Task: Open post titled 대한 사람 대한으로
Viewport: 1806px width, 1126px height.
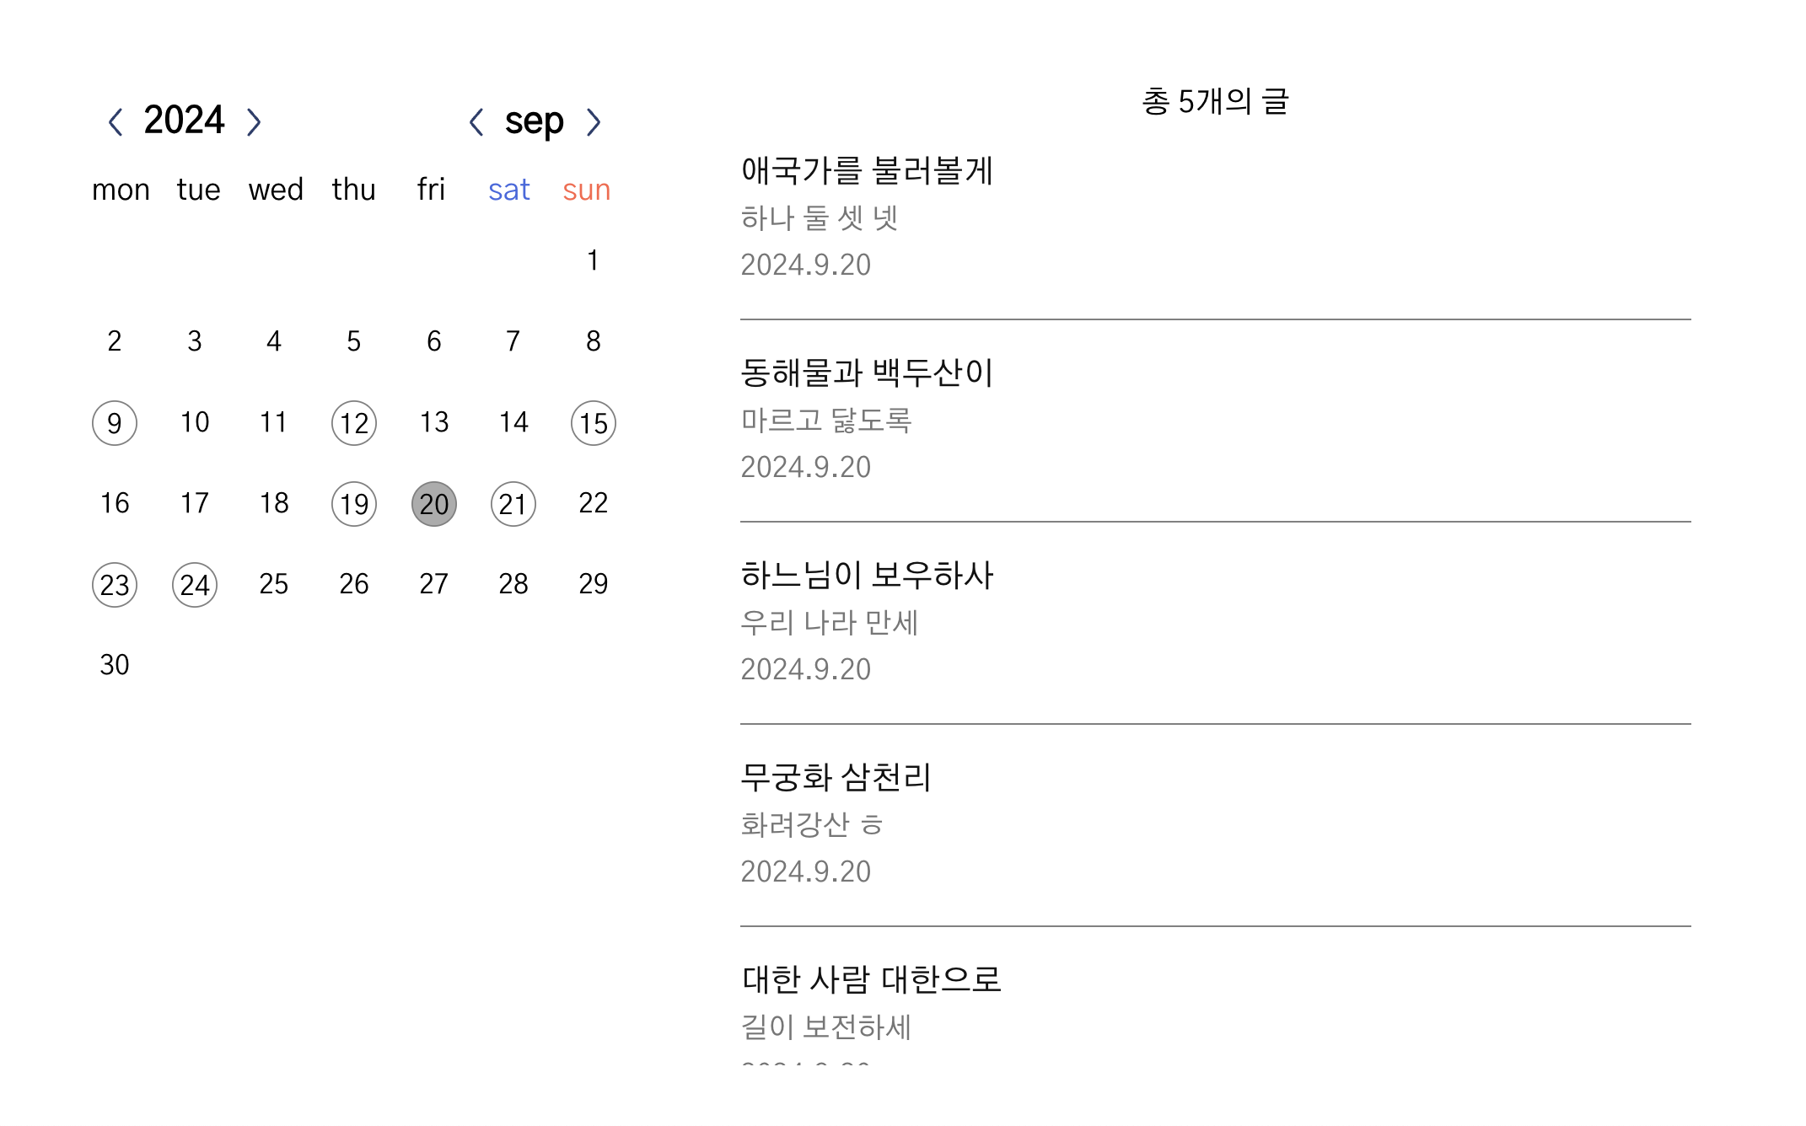Action: click(871, 980)
